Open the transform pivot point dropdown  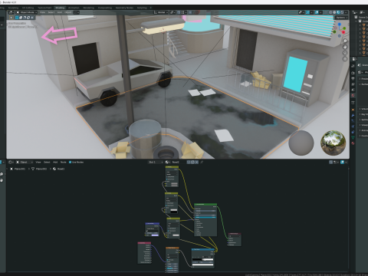[173, 12]
